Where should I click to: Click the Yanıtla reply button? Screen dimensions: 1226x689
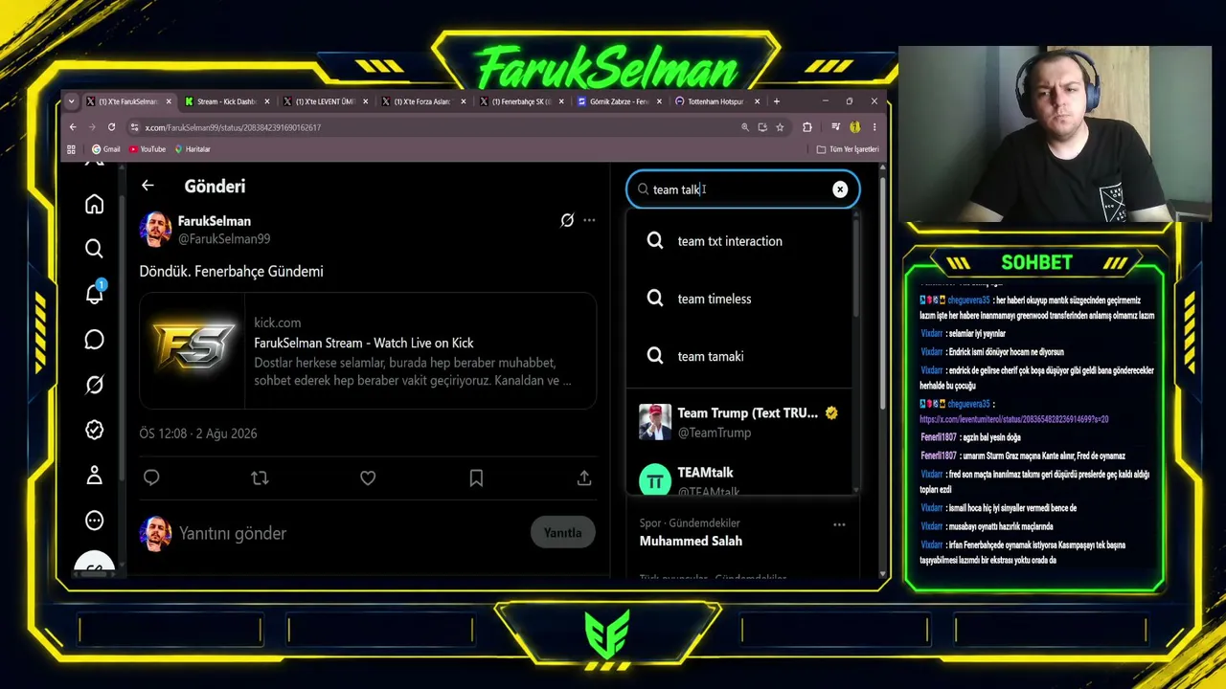tap(562, 533)
